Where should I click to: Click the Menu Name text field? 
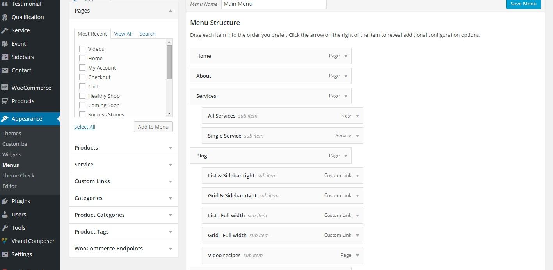pos(274,4)
